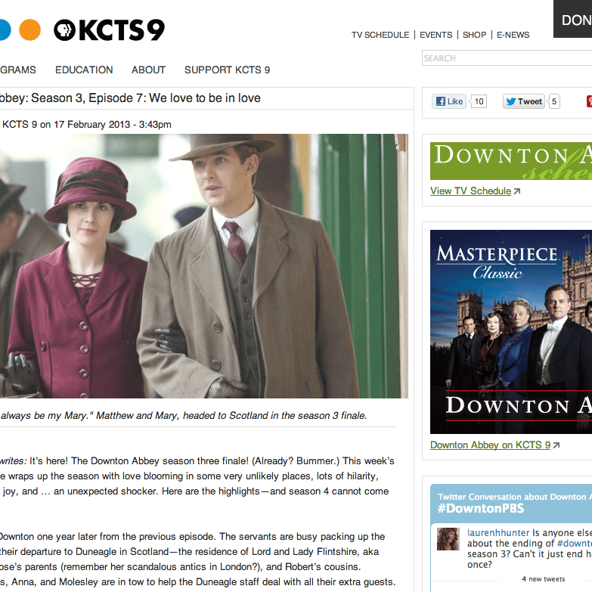Click the Pinterest icon by share buttons
592x592 pixels.
tap(589, 101)
